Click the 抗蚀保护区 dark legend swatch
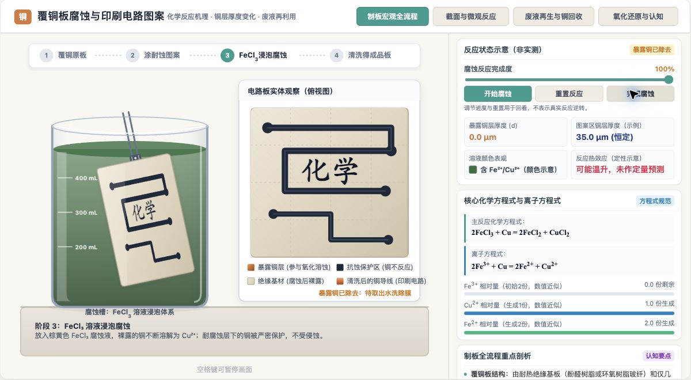 click(x=340, y=267)
